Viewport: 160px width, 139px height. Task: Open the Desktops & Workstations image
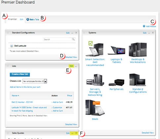(x=138, y=50)
